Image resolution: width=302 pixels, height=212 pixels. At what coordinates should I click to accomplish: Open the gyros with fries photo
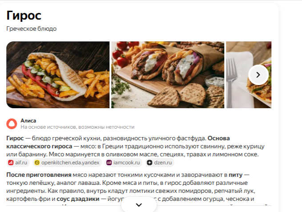58,75
